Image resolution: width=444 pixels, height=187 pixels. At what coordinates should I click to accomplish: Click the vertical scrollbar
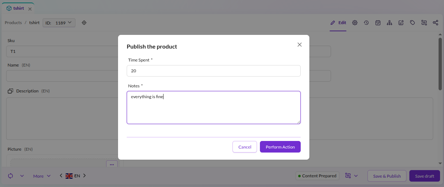[440, 64]
